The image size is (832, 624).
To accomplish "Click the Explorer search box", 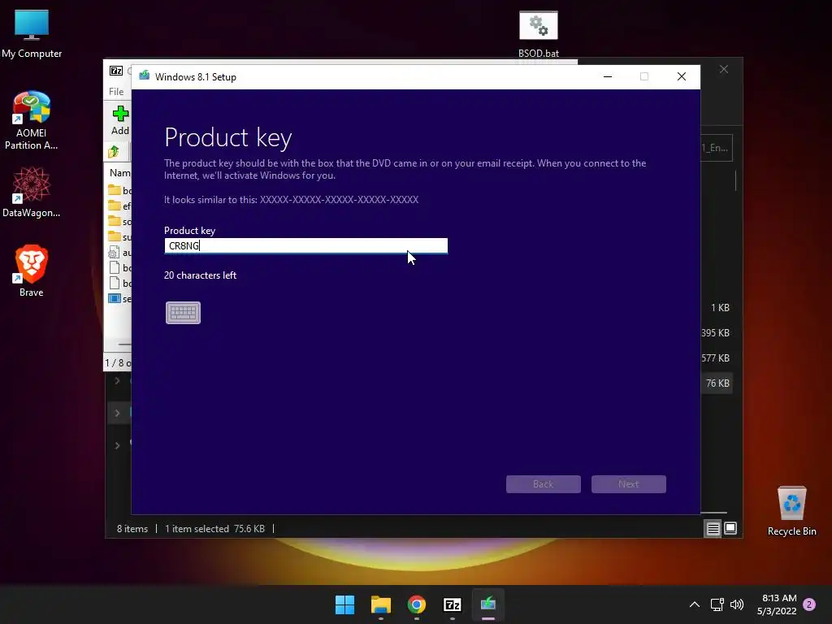I will 717,148.
